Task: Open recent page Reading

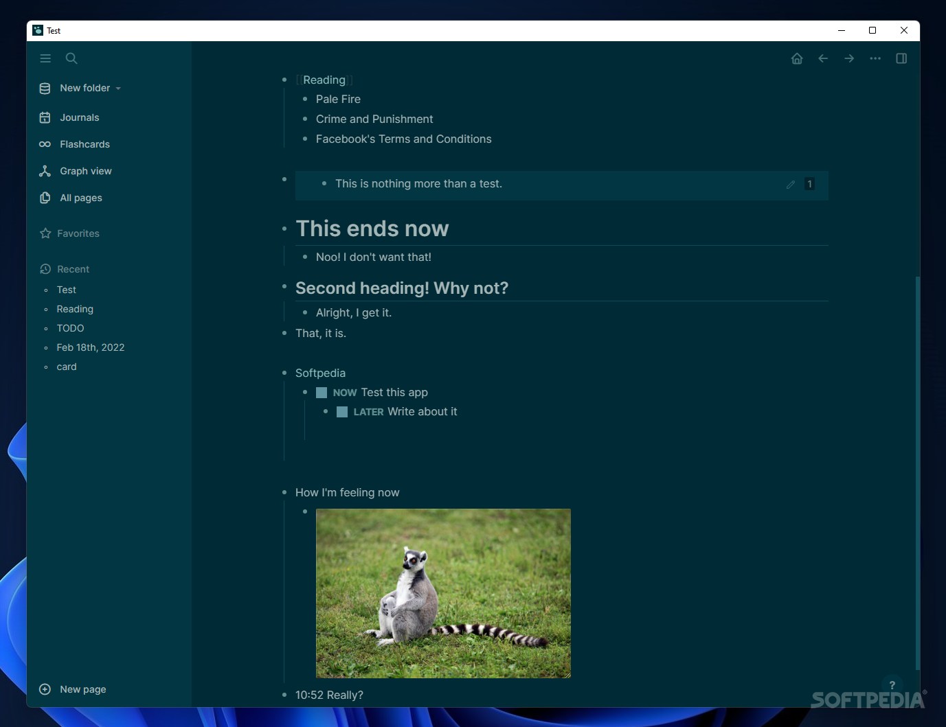Action: [x=75, y=309]
